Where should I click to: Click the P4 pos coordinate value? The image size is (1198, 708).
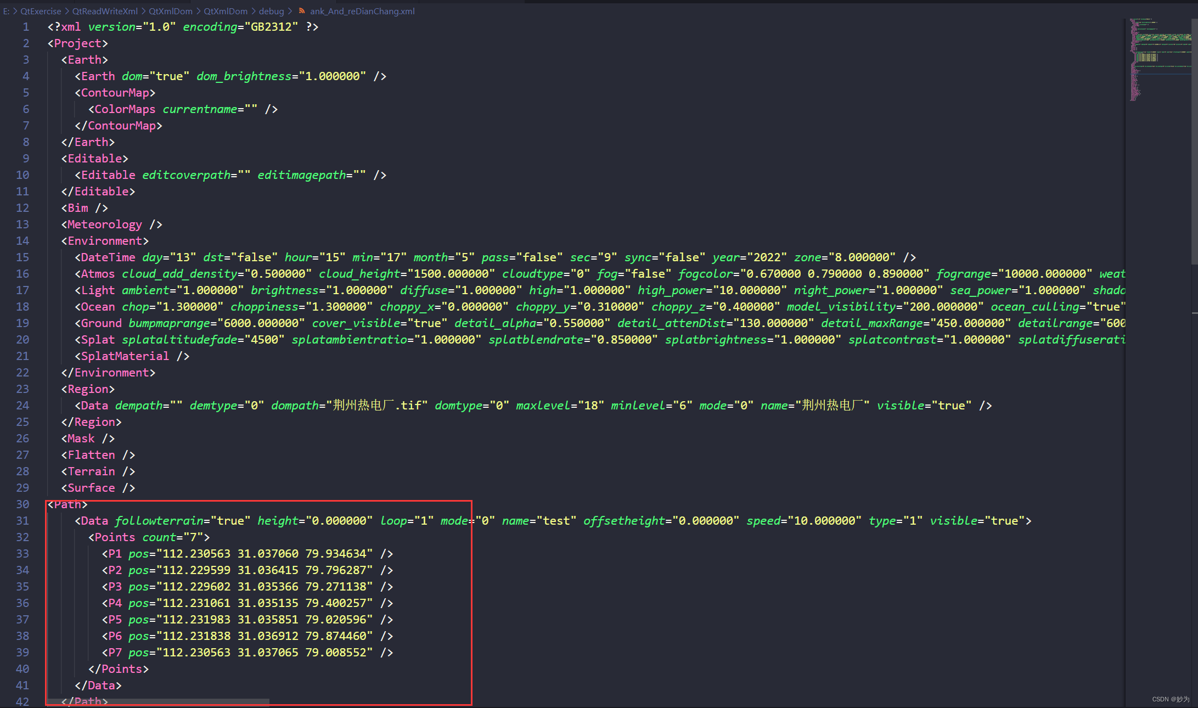pos(264,603)
